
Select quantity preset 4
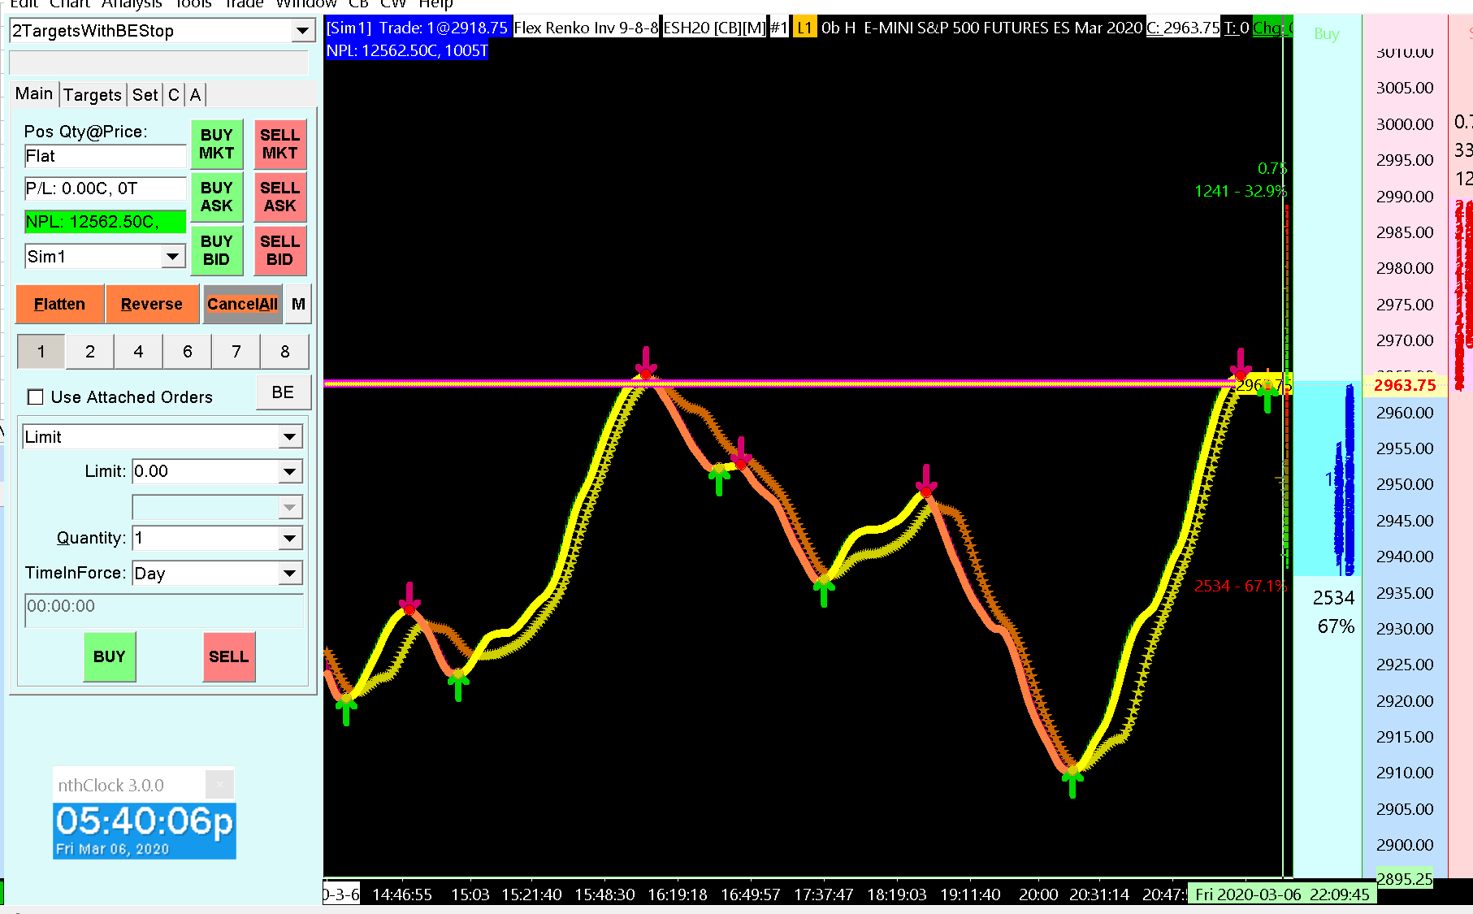(138, 351)
